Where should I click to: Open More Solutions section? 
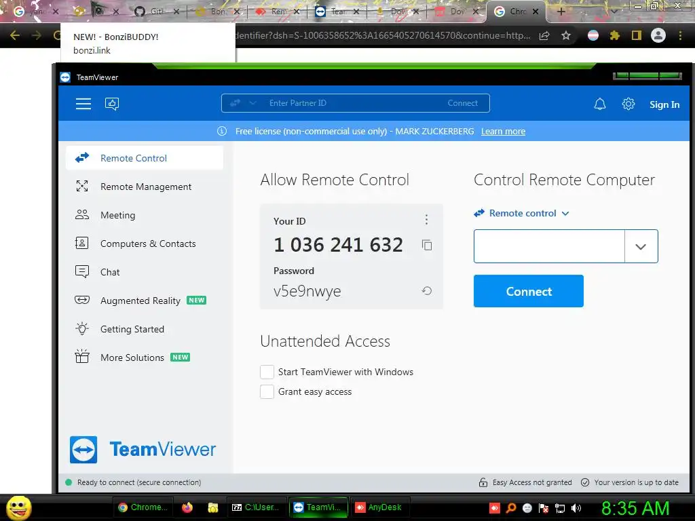pos(145,358)
